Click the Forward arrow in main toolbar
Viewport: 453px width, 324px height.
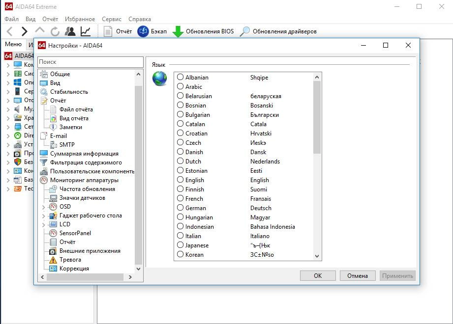(25, 31)
